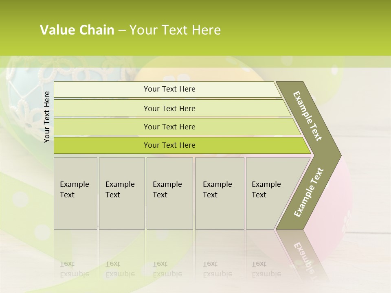Click the second 'Your Text Here' bar from top

click(169, 108)
